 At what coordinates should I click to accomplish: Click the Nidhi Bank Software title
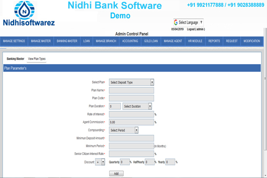click(114, 5)
